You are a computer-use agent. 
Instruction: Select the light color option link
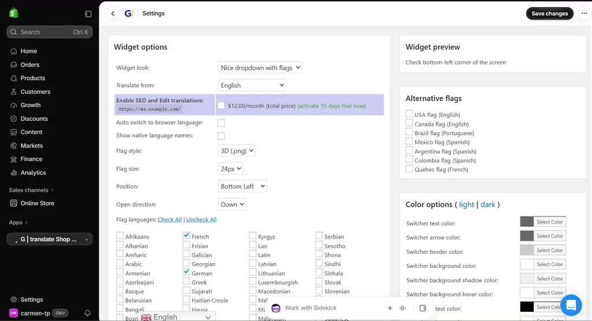[x=467, y=204]
